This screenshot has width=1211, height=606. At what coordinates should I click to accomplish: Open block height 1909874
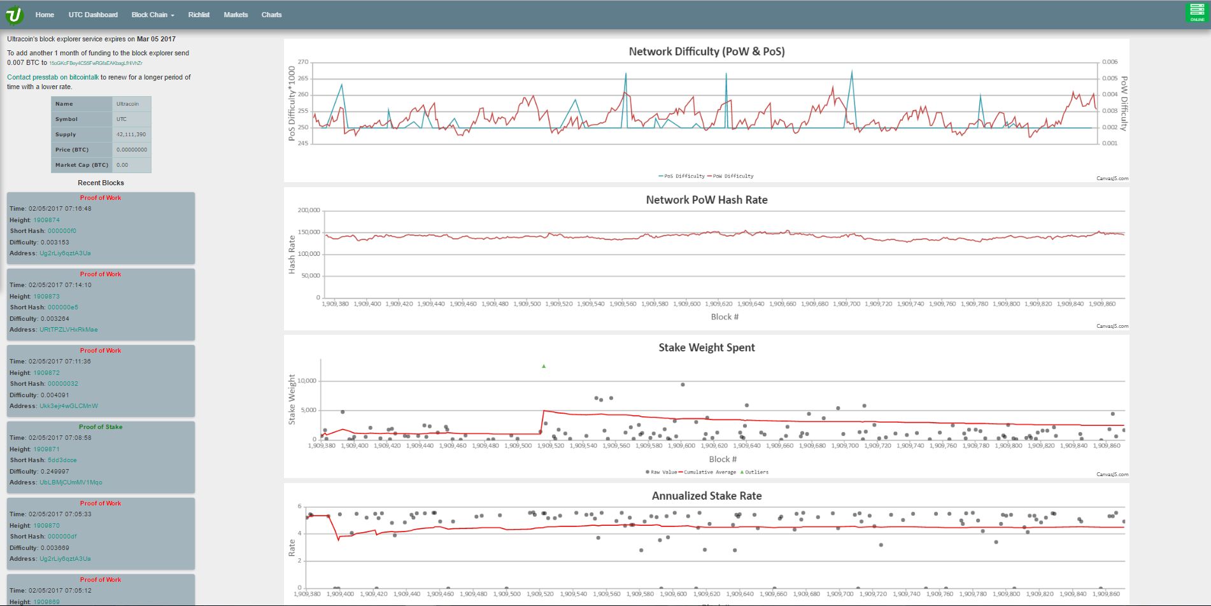[46, 220]
